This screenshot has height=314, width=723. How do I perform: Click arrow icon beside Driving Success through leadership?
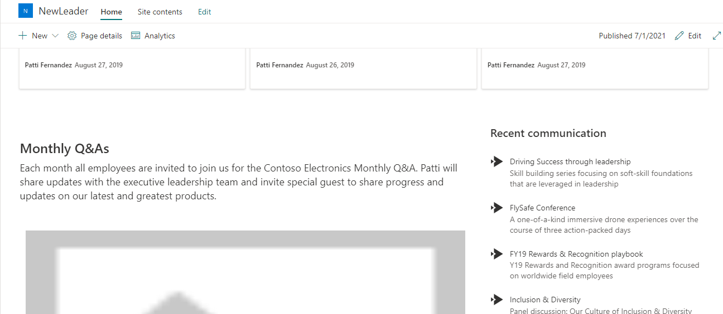pyautogui.click(x=497, y=161)
